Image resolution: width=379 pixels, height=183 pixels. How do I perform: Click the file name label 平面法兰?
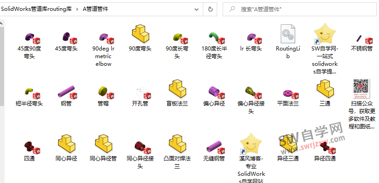coord(288,104)
